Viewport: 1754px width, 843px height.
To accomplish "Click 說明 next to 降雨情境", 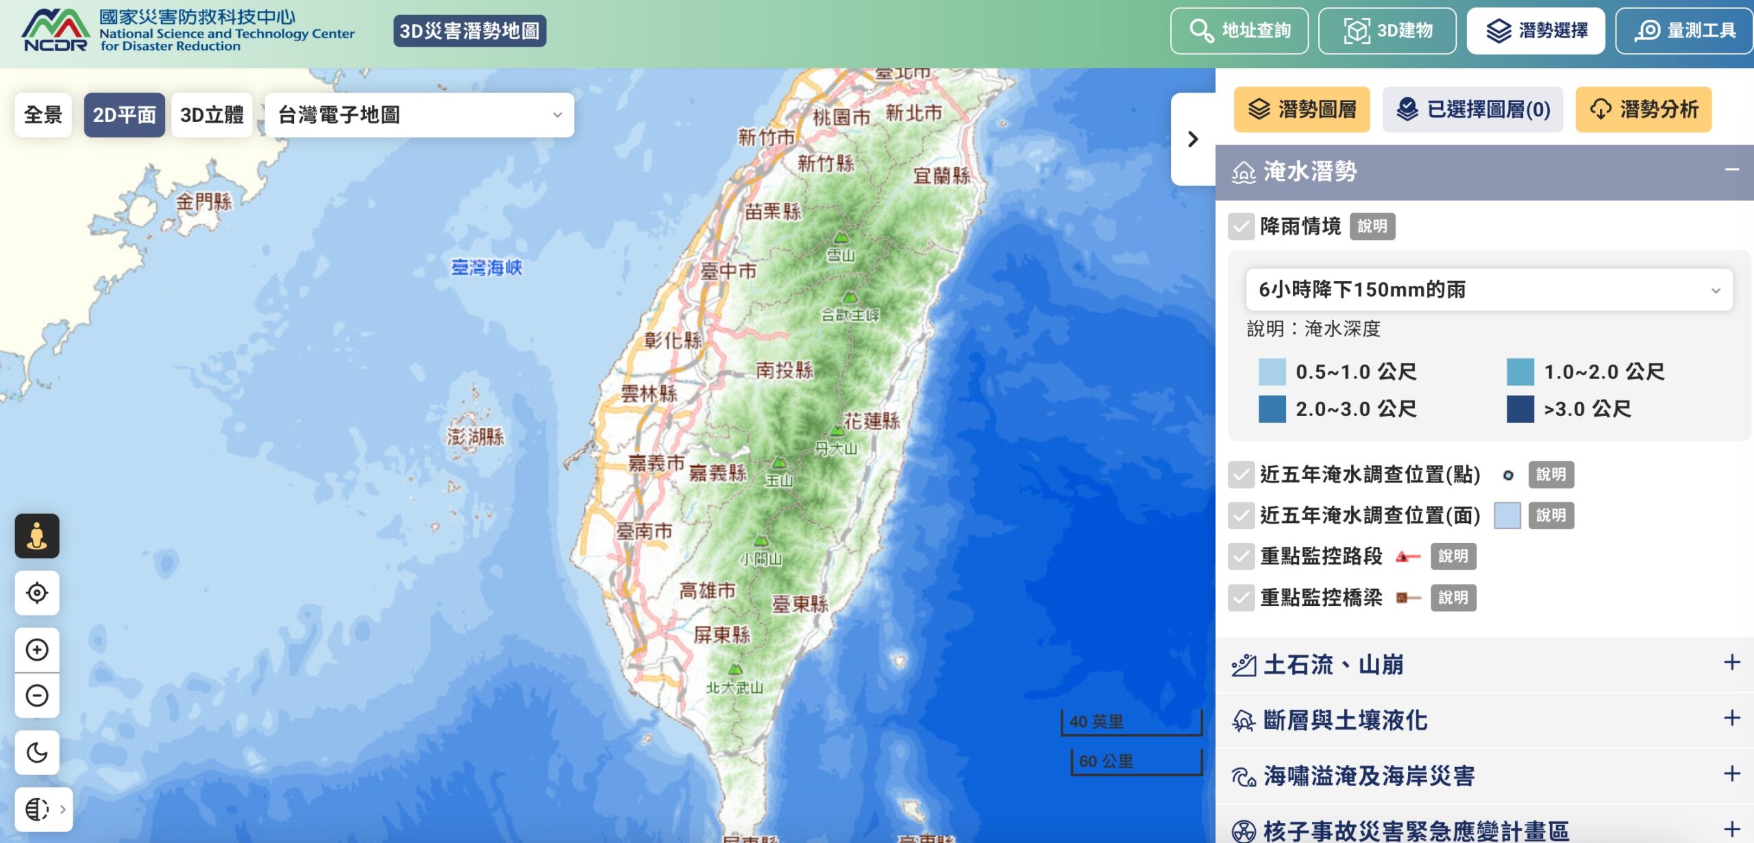I will pos(1372,226).
